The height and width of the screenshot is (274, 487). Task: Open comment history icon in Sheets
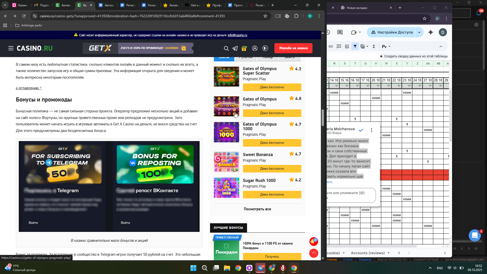(x=340, y=32)
